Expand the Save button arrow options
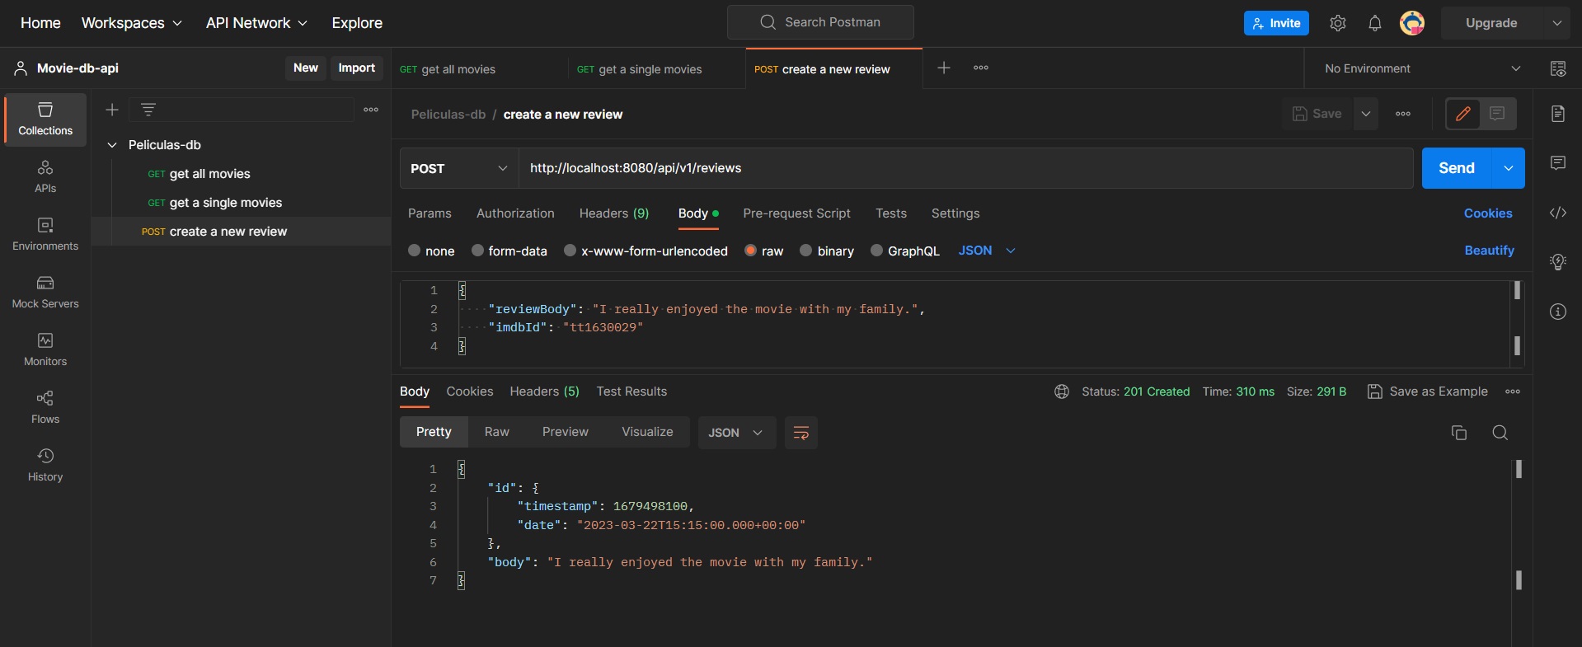 [1366, 114]
